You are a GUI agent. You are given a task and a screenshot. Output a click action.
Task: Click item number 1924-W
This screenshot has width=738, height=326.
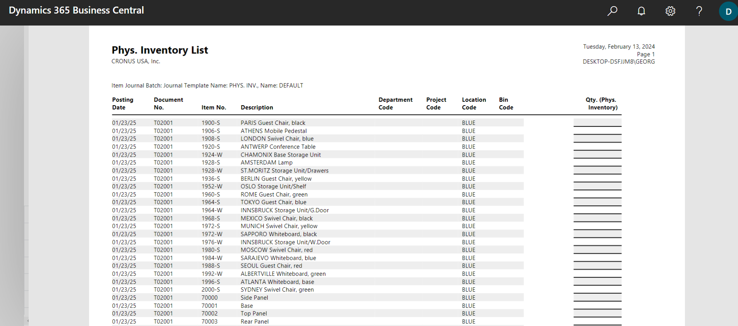(x=212, y=155)
